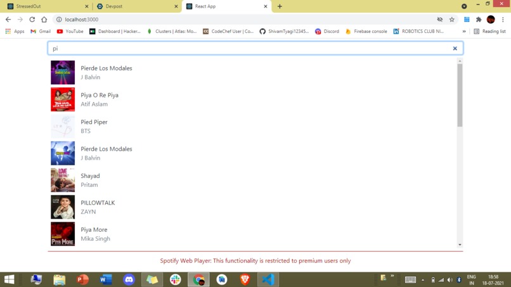Click the Spotify Web Player premium restriction message
The width and height of the screenshot is (511, 287).
(x=255, y=260)
